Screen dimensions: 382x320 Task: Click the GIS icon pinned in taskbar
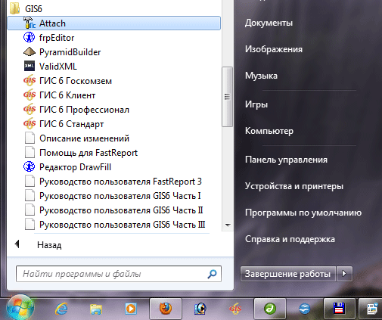coord(235,309)
